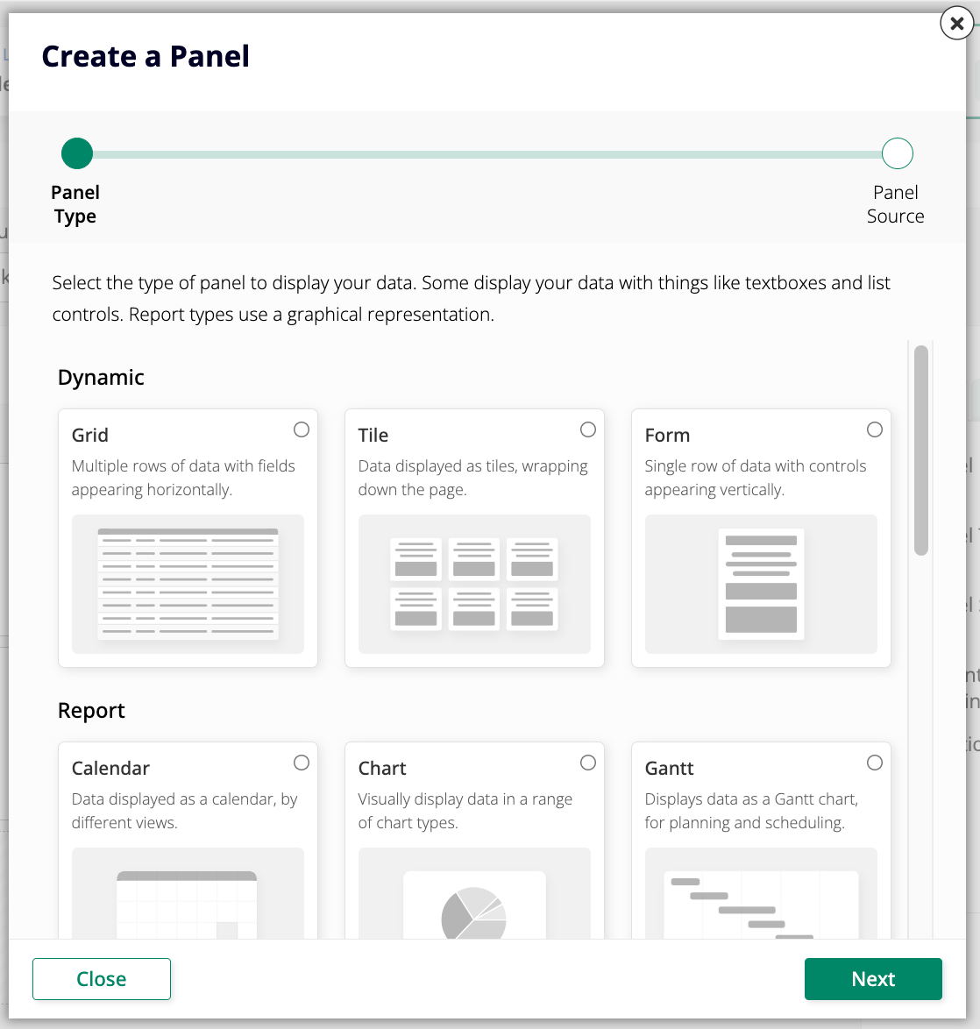
Task: Select the Grid panel type radio button
Action: point(302,429)
